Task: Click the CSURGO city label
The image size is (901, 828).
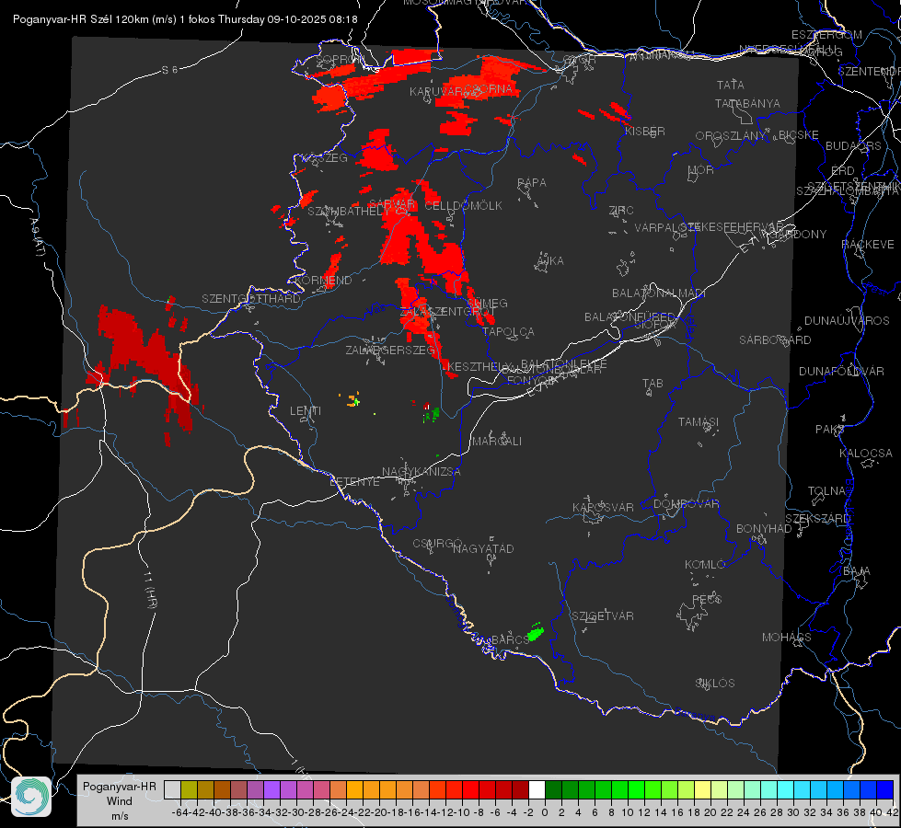Action: point(437,543)
